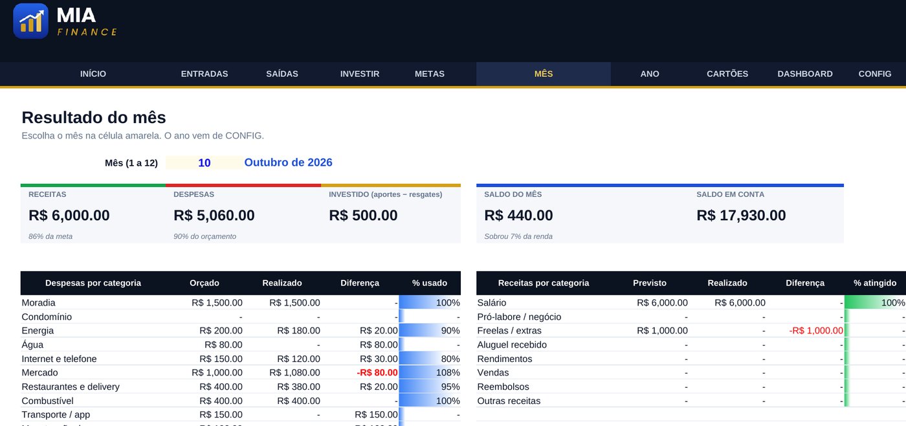Click the Sobrou 7% da renda note
The width and height of the screenshot is (906, 426).
[518, 236]
